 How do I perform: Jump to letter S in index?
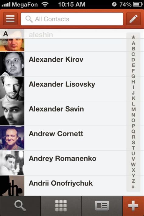coord(133,142)
